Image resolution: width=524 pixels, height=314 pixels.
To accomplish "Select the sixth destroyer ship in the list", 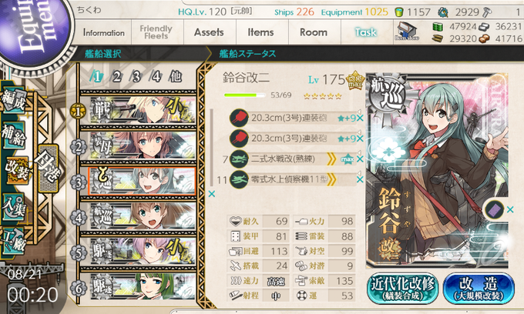I will [x=142, y=286].
